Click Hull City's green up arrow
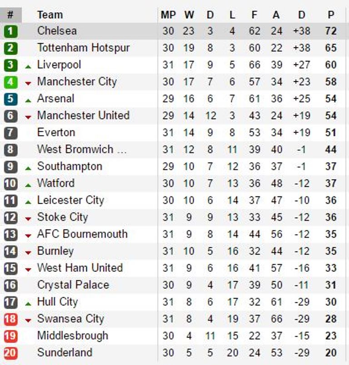 coord(28,304)
